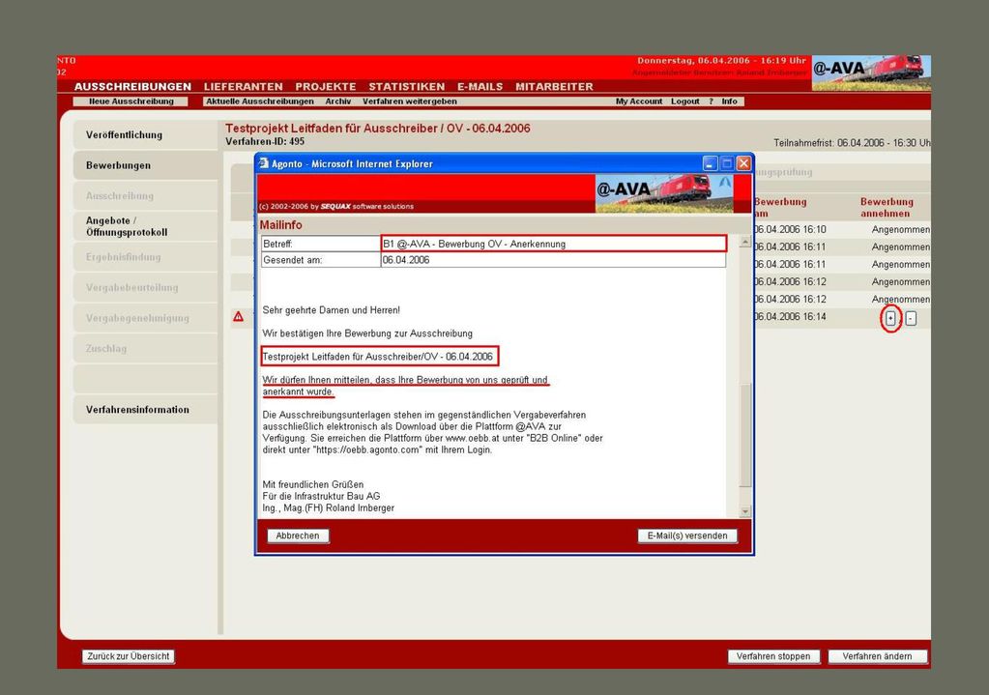Screen dimensions: 989x695
Task: Click Verfahren-ID: 495 text
Action: coord(265,142)
